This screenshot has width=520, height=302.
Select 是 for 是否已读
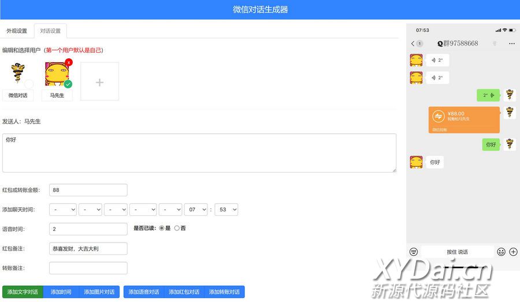click(x=162, y=228)
